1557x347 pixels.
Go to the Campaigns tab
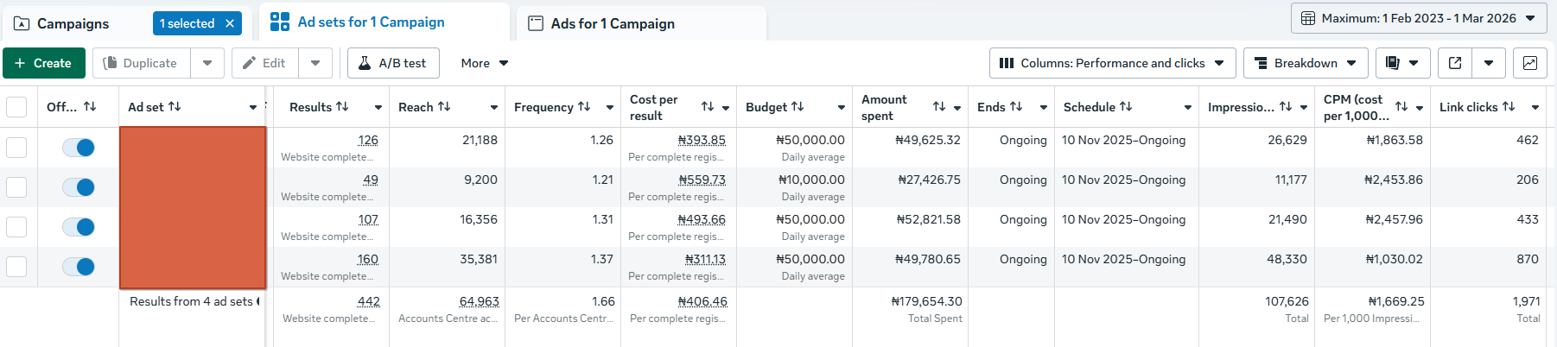pos(73,23)
